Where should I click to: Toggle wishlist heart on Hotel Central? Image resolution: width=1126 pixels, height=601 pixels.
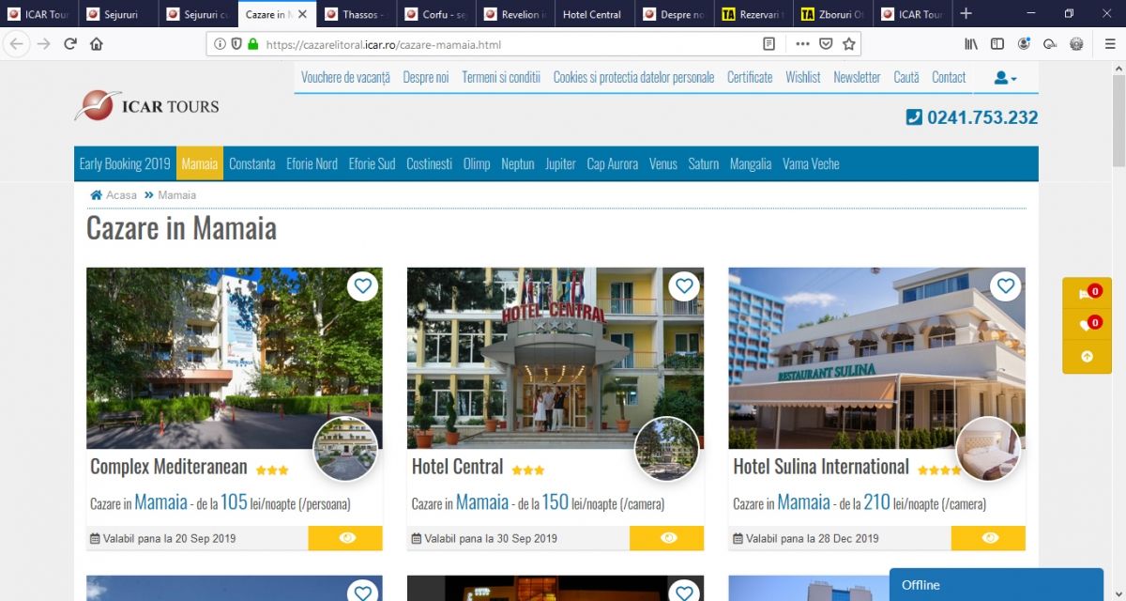(684, 285)
